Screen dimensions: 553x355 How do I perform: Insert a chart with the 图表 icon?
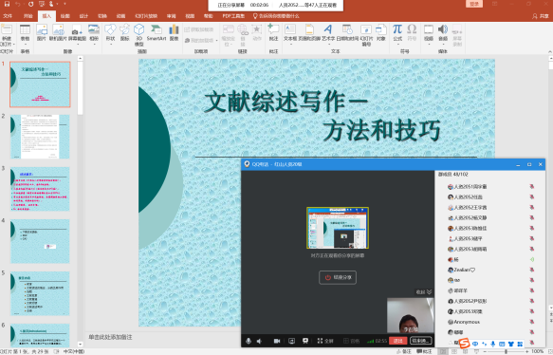tap(174, 33)
